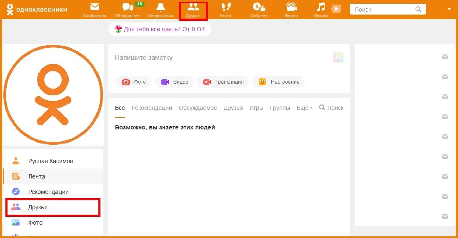
Task: Click the green 15 badge on Обсуждения
Action: pos(140,4)
